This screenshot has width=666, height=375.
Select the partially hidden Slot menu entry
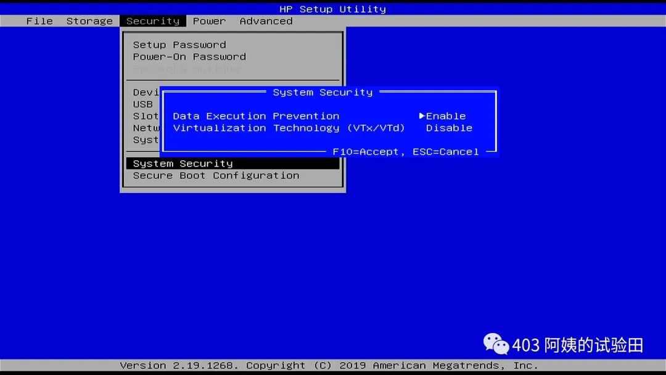tap(146, 116)
